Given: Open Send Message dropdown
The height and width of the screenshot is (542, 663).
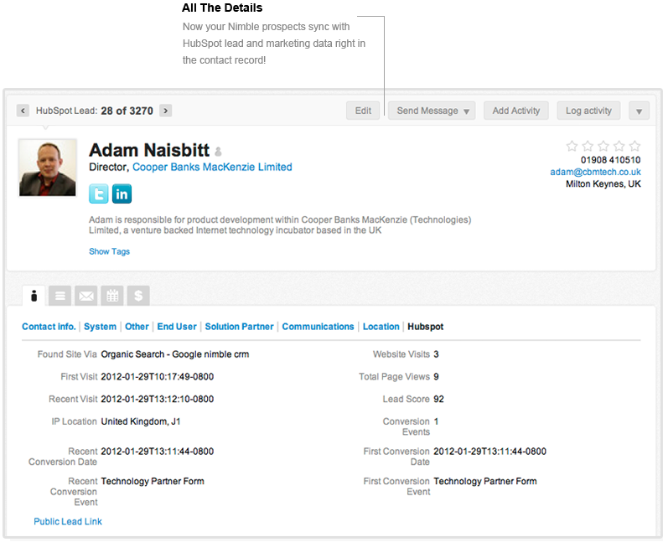Looking at the screenshot, I should pyautogui.click(x=432, y=111).
